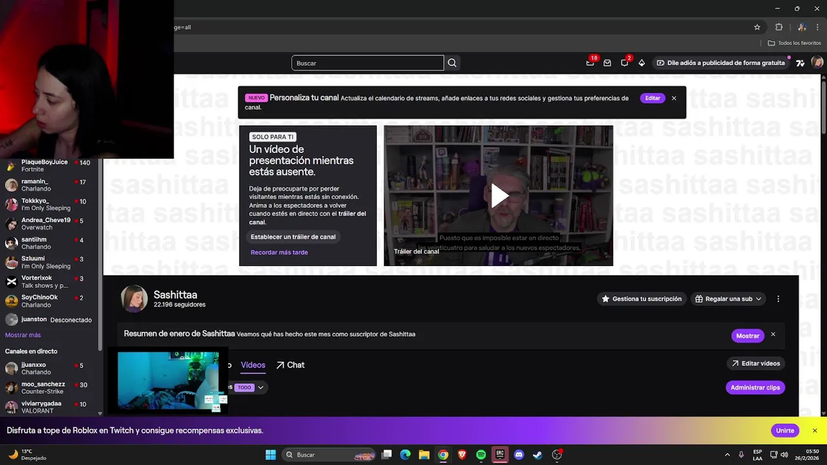Focus the Windows taskbar Buscar field
This screenshot has width=827, height=465.
coord(330,455)
